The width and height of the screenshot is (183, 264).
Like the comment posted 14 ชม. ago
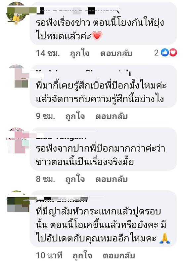80,53
